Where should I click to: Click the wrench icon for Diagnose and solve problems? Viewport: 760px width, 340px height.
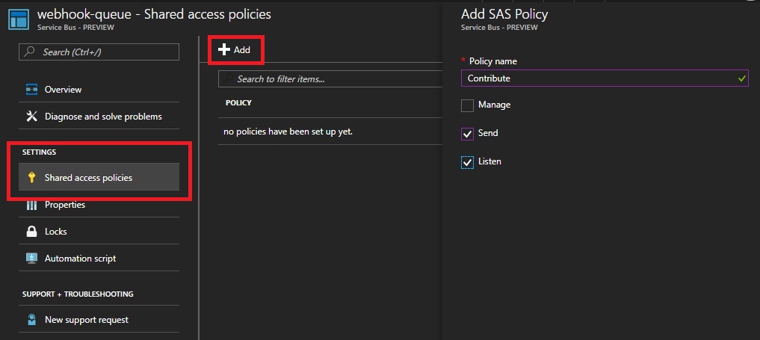tap(31, 117)
